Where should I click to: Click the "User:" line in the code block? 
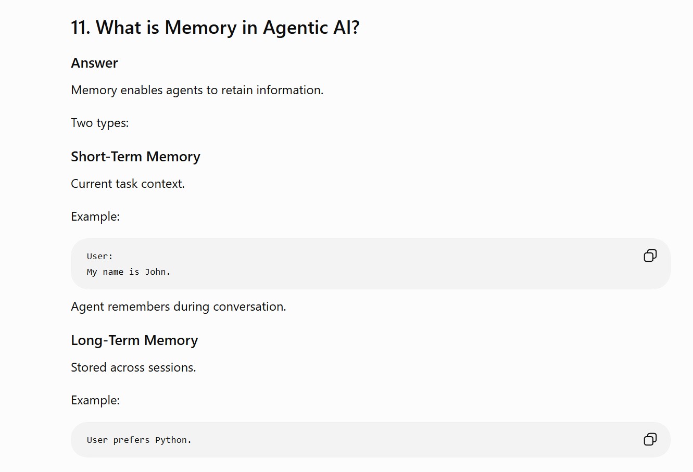(x=100, y=256)
